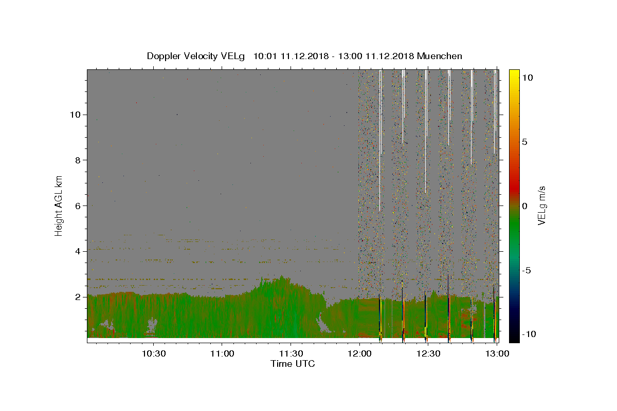
Task: Select the 11:30 time tick label
Action: (291, 353)
